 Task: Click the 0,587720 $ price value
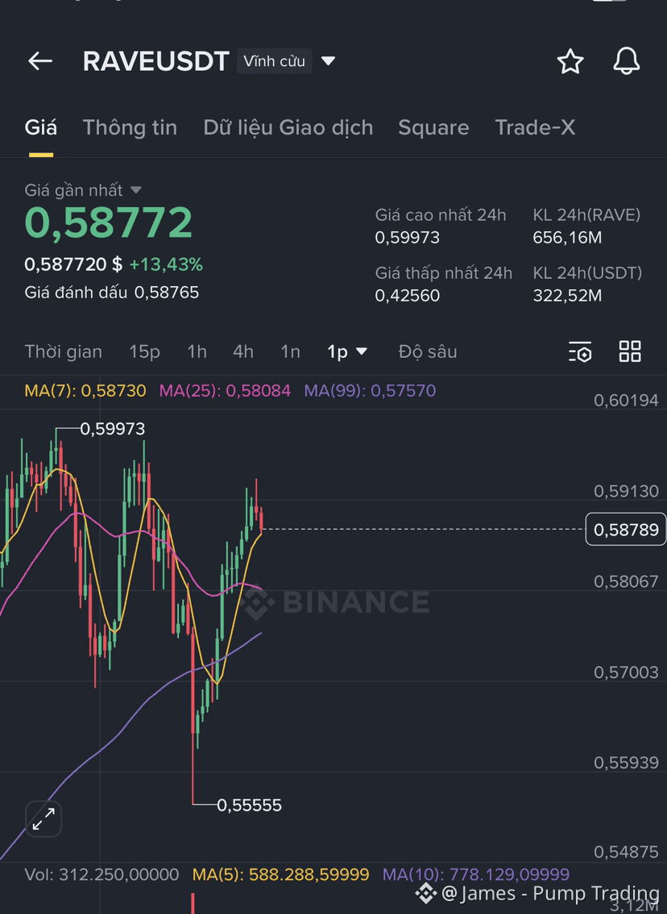tap(73, 264)
